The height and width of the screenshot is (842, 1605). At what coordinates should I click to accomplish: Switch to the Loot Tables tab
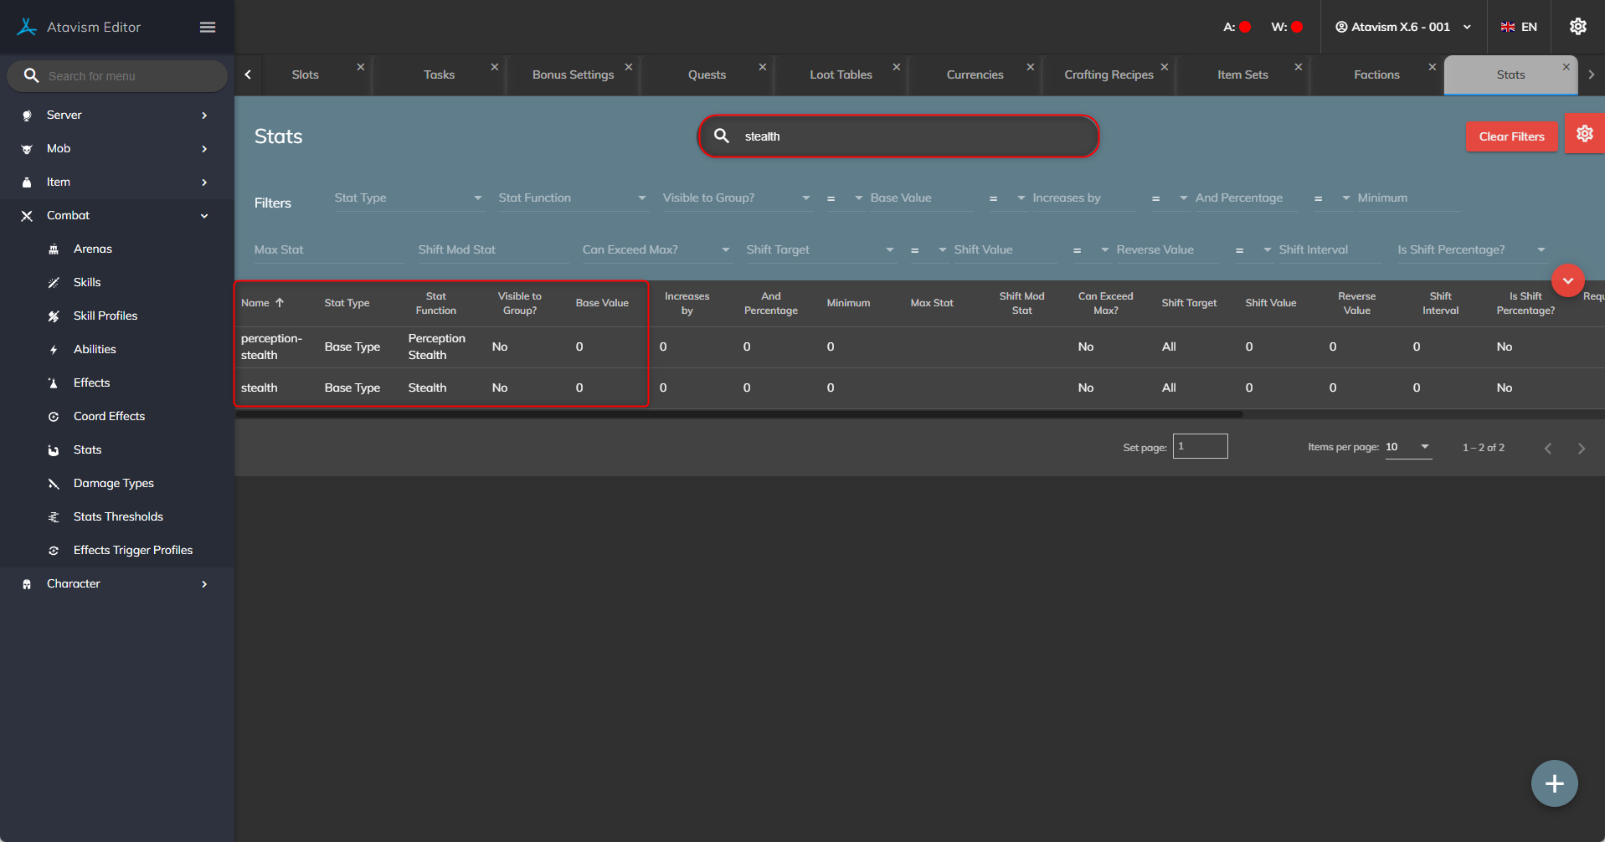click(841, 75)
